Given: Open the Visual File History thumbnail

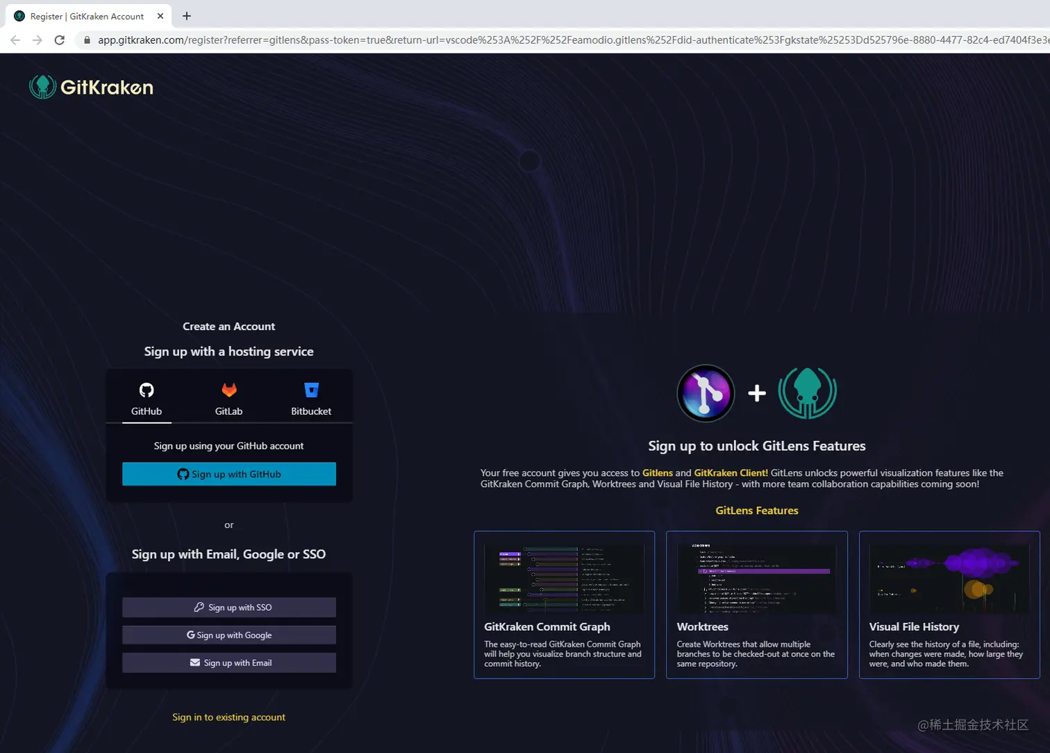Looking at the screenshot, I should (x=949, y=579).
